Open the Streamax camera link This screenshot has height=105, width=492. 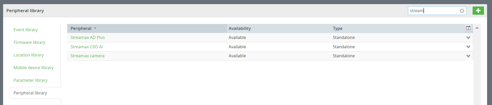[x=87, y=56]
